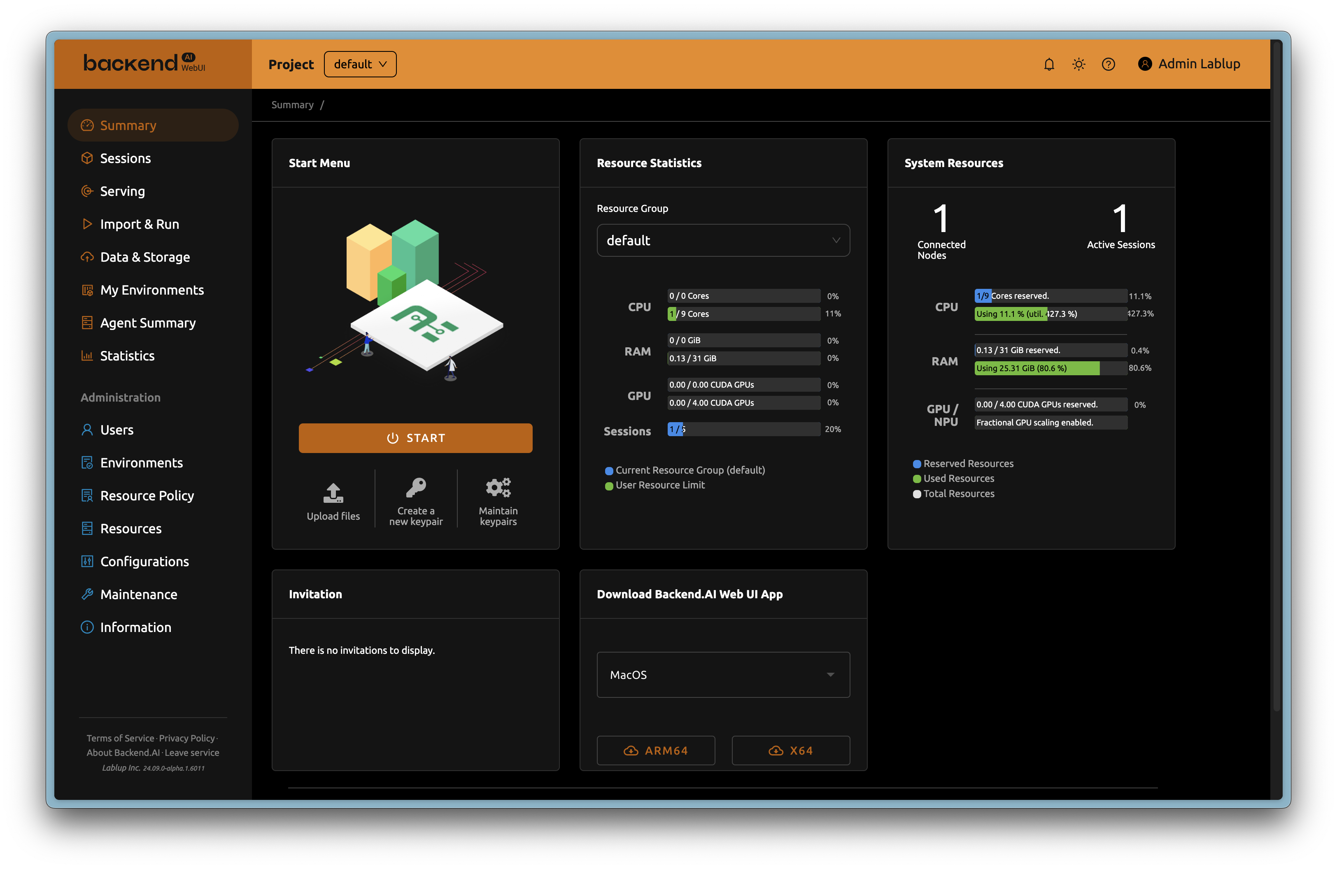The height and width of the screenshot is (869, 1337).
Task: Click the white Total Resources legend dot
Action: click(x=917, y=495)
